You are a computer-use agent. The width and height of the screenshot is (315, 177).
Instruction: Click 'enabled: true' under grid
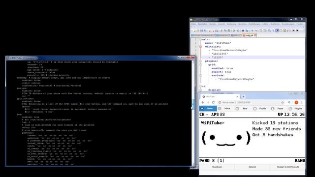pos(222,68)
